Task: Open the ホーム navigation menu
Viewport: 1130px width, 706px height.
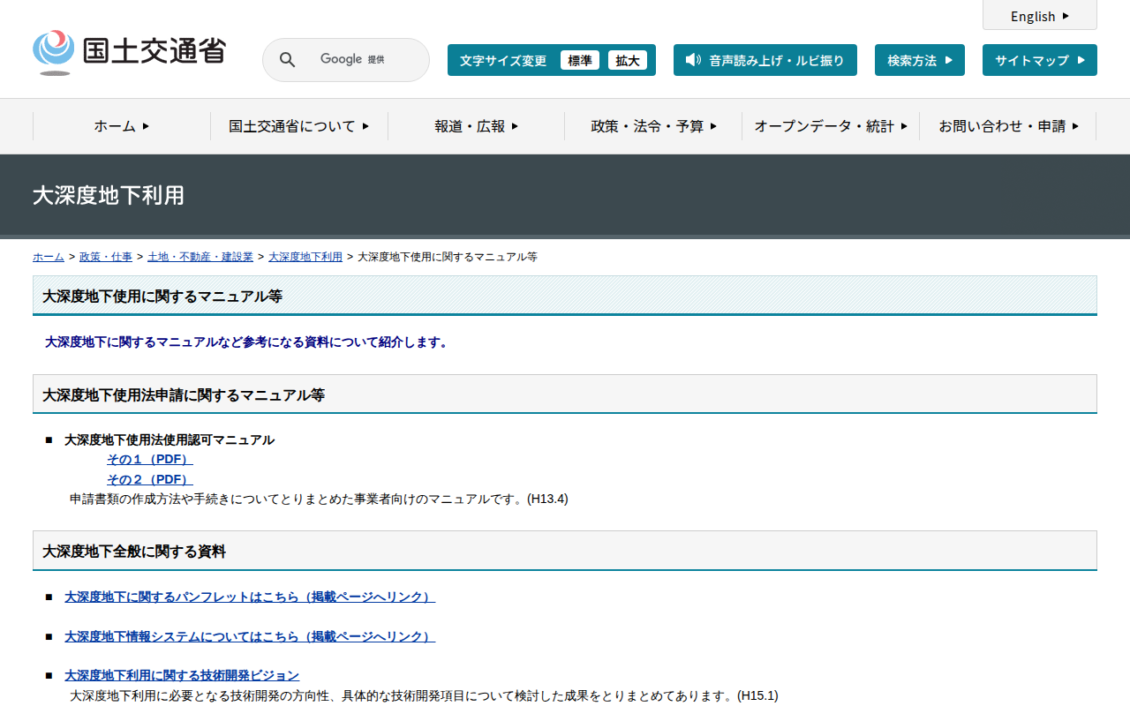Action: point(122,126)
